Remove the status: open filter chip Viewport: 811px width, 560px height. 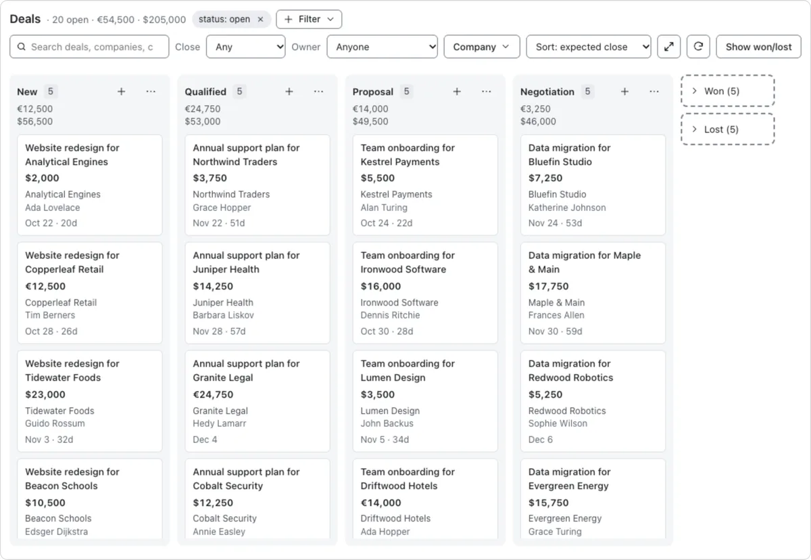point(260,20)
